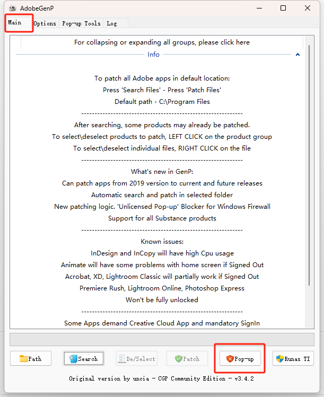Click the AdobeGenP title bar icon
The height and width of the screenshot is (397, 324).
point(13,8)
